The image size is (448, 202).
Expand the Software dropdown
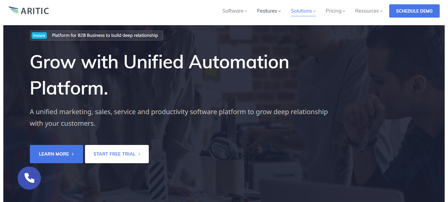coord(246,11)
